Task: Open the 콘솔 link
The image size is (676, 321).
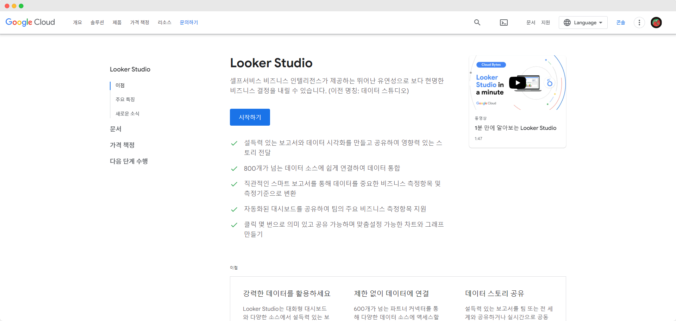Action: coord(621,23)
